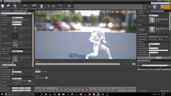Clear the Source File path with X
Screen dimensions: 171x96
coord(31,81)
